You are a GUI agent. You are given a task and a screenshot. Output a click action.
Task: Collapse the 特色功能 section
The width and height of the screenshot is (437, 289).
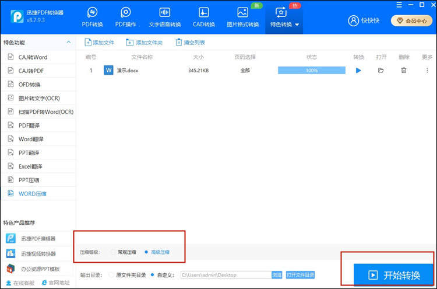[69, 42]
